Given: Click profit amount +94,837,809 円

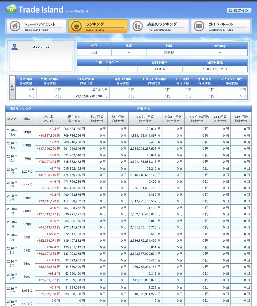Looking at the screenshot, I should 49,135.
